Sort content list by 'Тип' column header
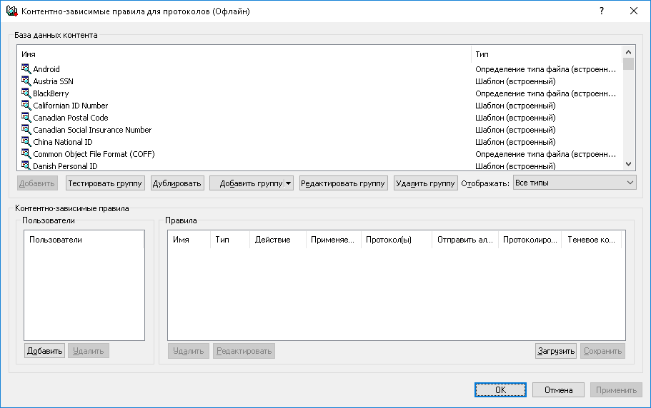Viewport: 651px width, 408px height. pyautogui.click(x=547, y=54)
